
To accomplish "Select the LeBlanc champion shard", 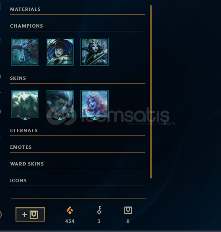I will click(95, 52).
